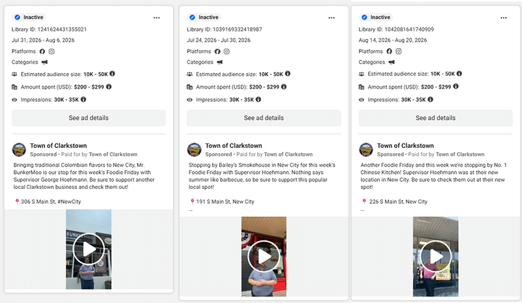Open three-dots menu on the Mr. BunkerMoo ad
Screen dimensions: 522x303
point(157,18)
